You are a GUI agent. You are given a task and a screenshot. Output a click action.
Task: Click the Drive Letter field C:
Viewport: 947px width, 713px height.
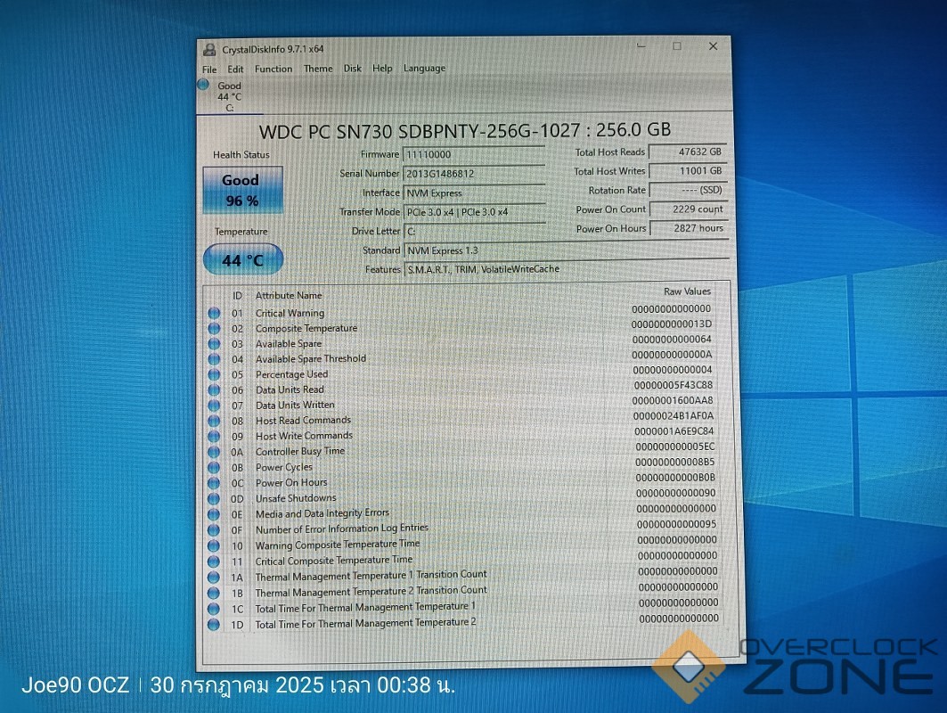point(474,232)
